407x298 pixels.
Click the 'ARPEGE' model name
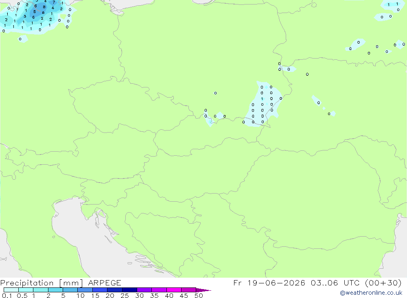pyautogui.click(x=105, y=283)
